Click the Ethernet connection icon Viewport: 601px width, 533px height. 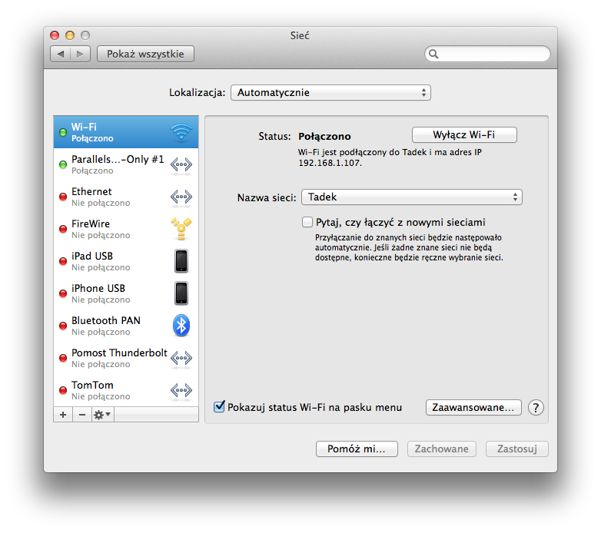[x=181, y=197]
